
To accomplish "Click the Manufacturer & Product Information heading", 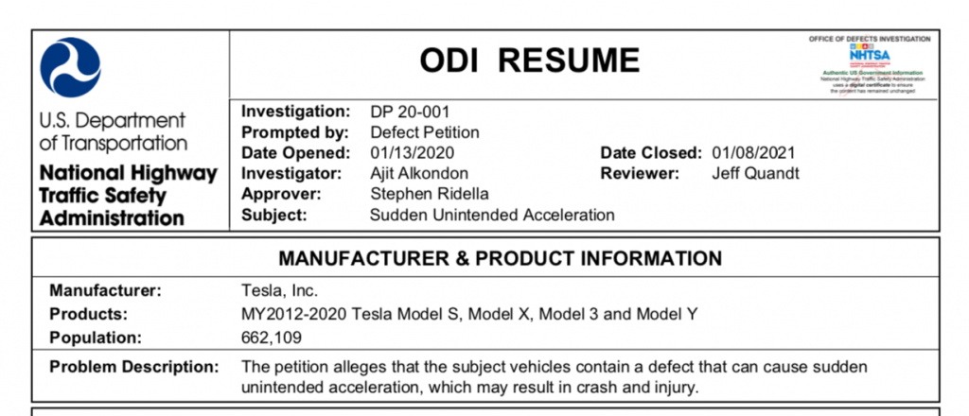I will pyautogui.click(x=501, y=258).
